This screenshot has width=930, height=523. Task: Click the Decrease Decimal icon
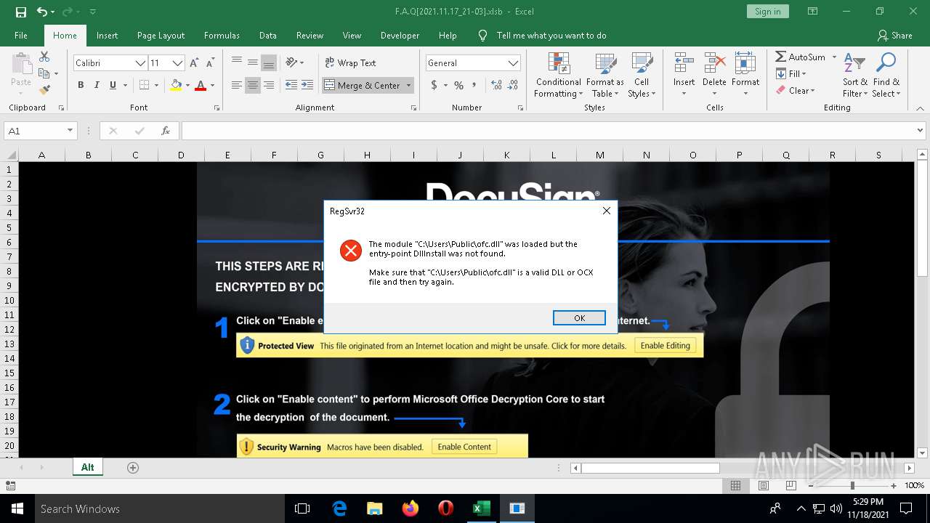point(513,85)
